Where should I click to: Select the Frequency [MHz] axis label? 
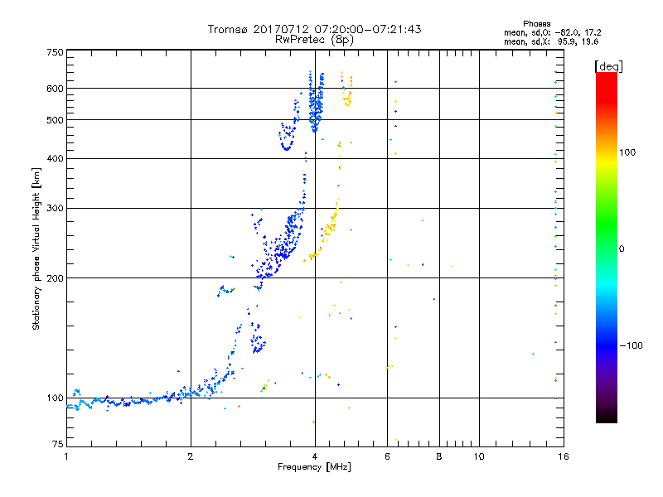coord(314,468)
